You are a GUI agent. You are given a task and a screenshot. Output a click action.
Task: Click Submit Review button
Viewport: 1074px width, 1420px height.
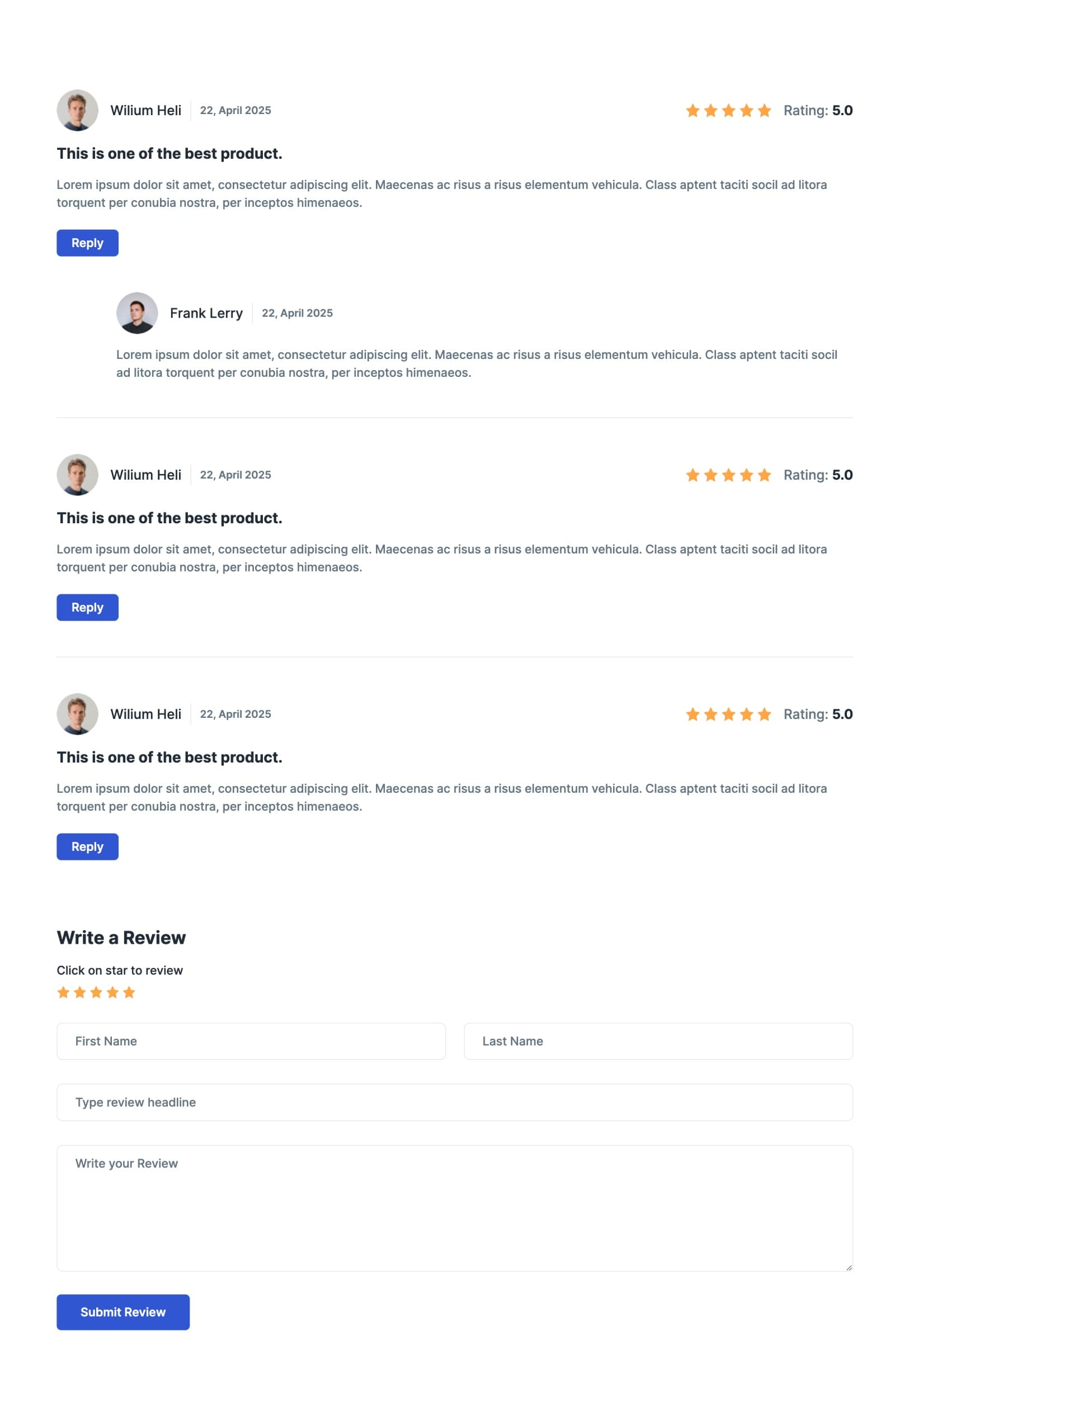(x=123, y=1310)
